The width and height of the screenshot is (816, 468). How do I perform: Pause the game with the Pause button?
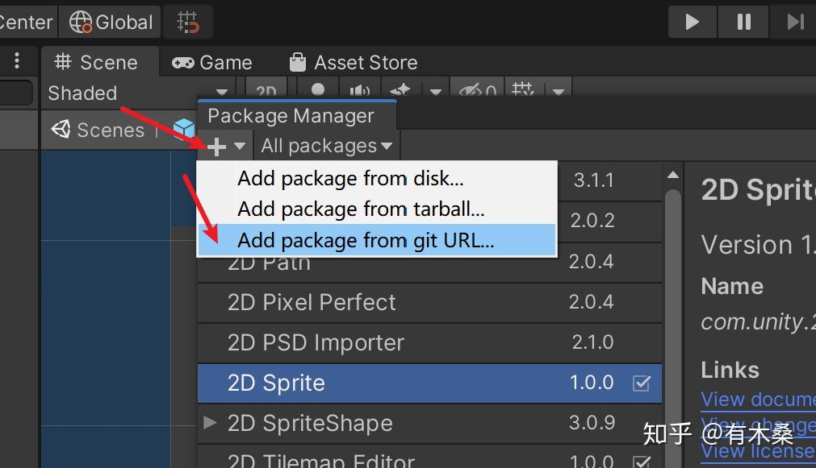743,22
